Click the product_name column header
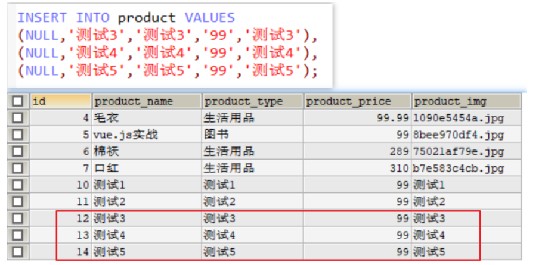 point(147,101)
